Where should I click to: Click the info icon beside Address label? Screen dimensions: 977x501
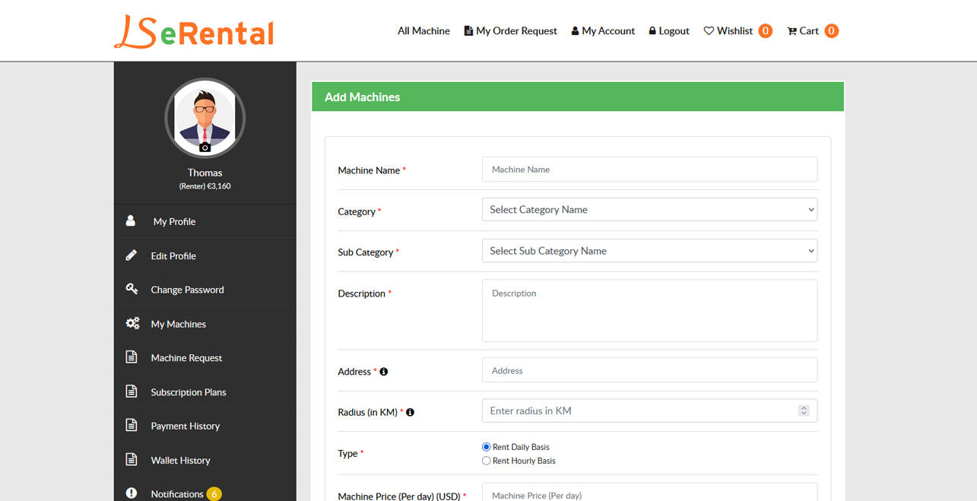coord(384,372)
